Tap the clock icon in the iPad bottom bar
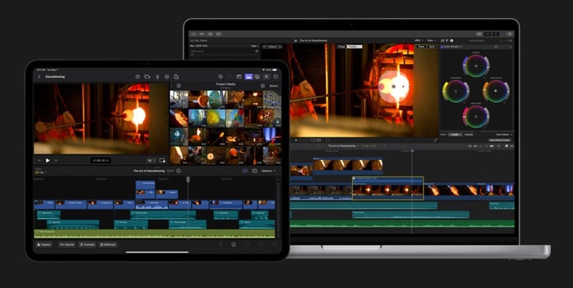The width and height of the screenshot is (573, 288). tap(233, 244)
